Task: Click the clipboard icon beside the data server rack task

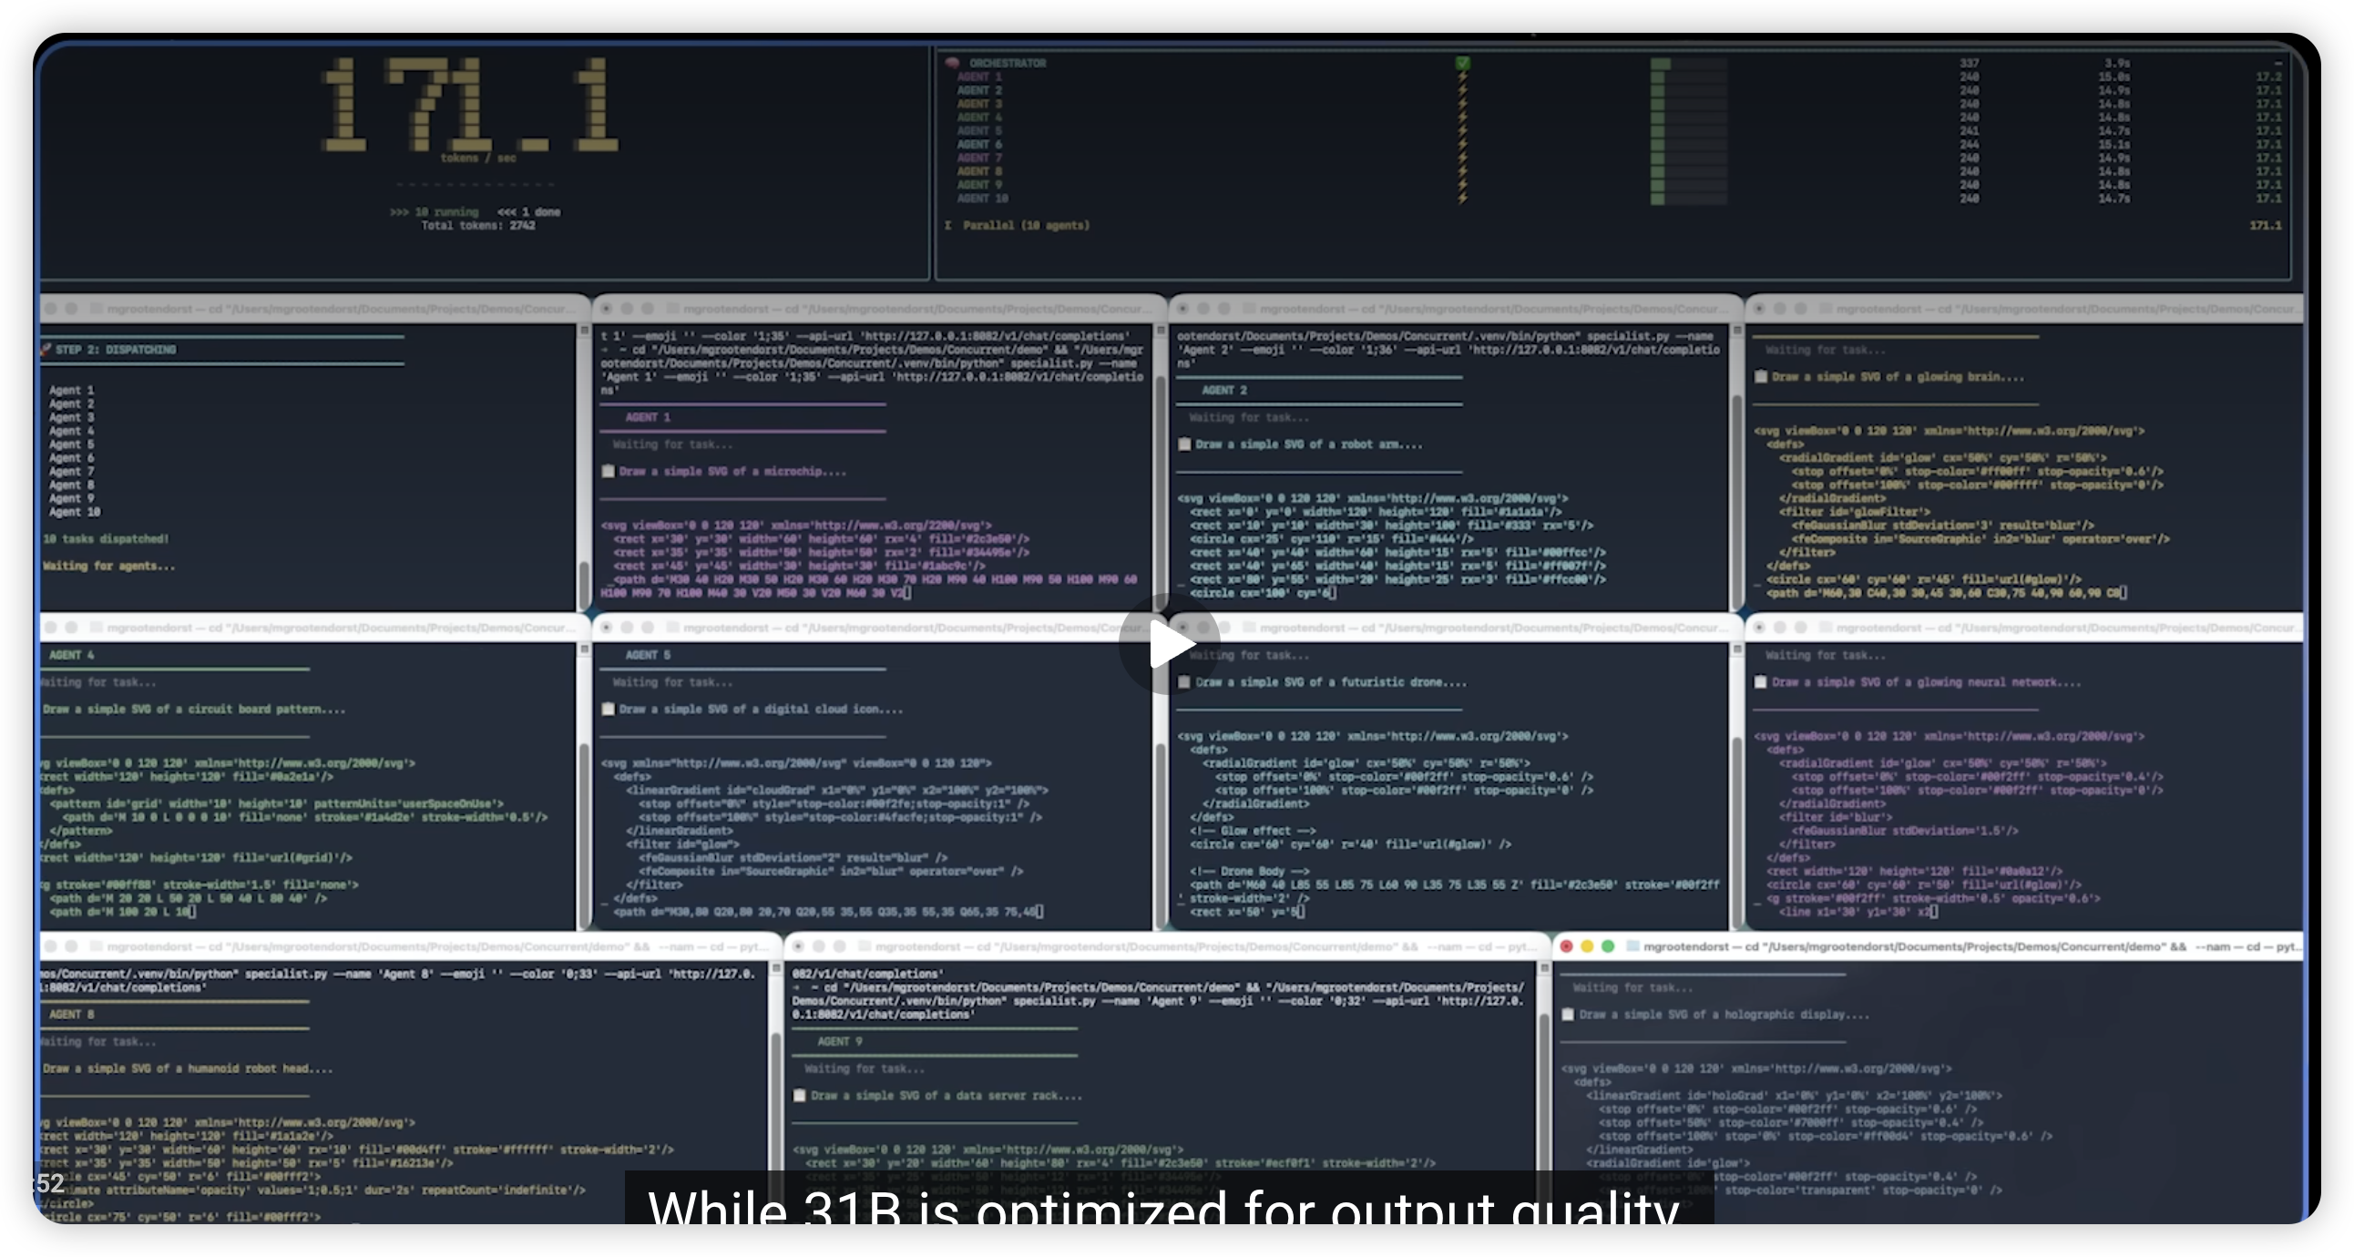Action: click(x=800, y=1095)
